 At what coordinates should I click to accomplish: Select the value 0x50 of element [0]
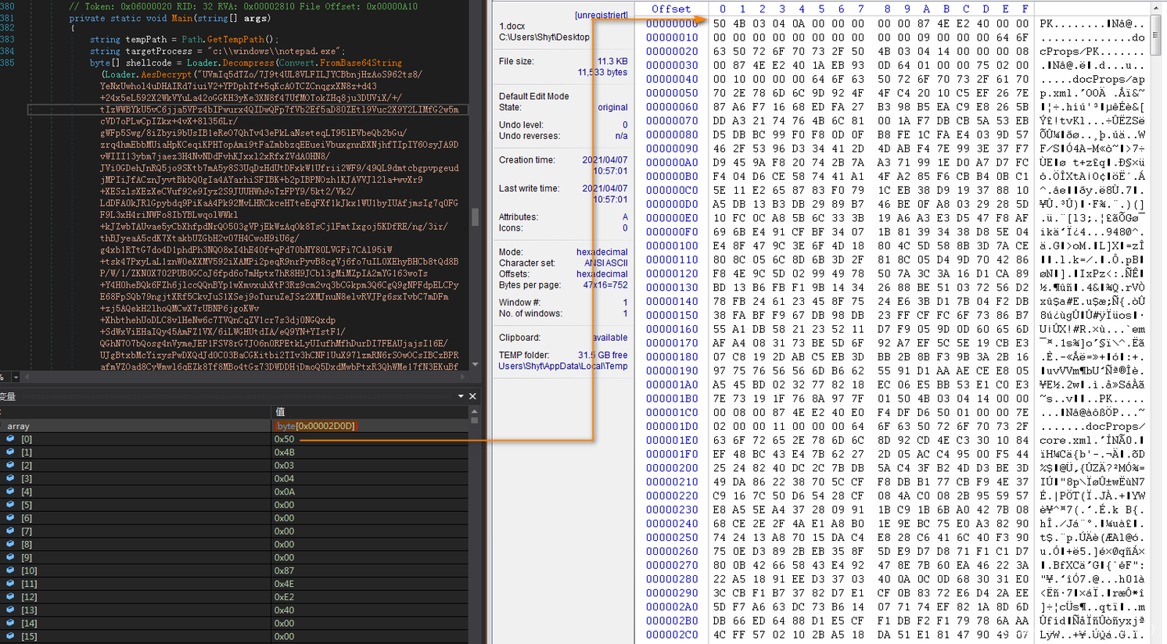click(x=284, y=438)
